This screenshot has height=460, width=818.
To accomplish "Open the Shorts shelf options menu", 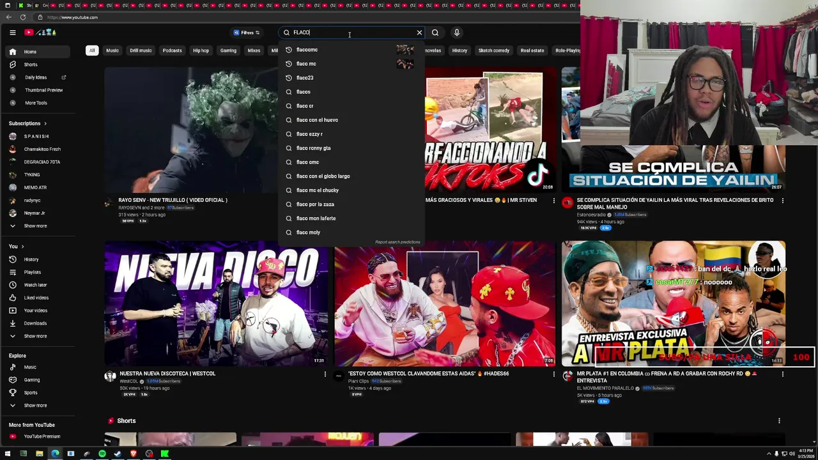I will [x=779, y=421].
